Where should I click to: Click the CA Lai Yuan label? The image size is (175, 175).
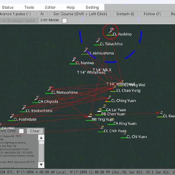116,110
